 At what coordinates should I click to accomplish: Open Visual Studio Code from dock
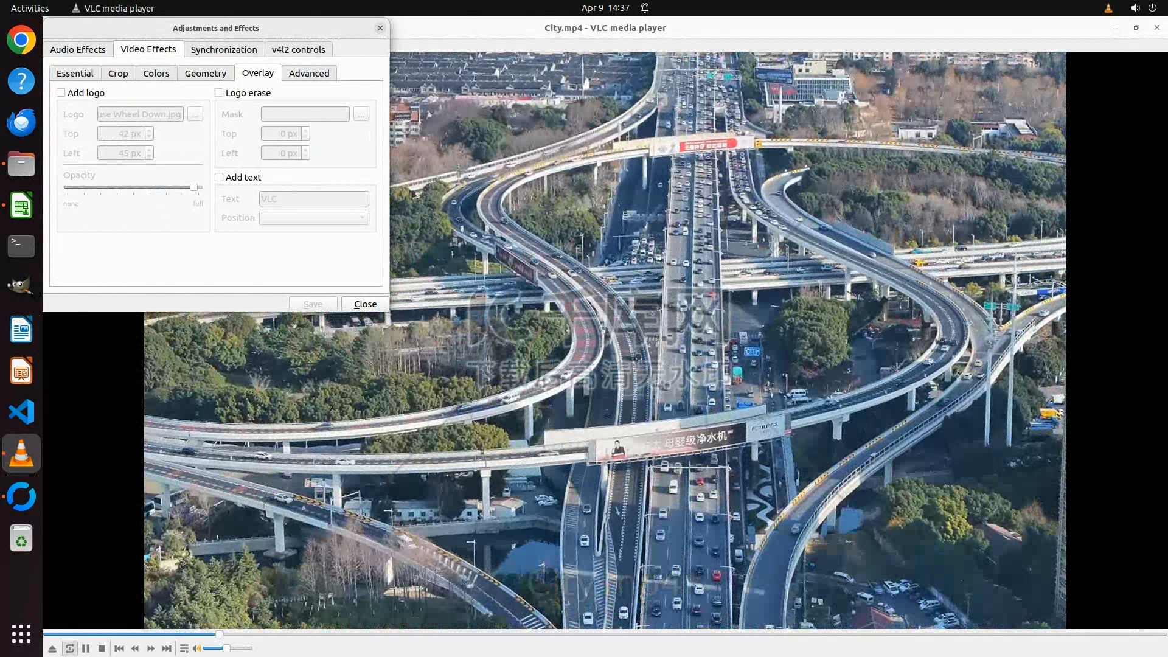[21, 412]
